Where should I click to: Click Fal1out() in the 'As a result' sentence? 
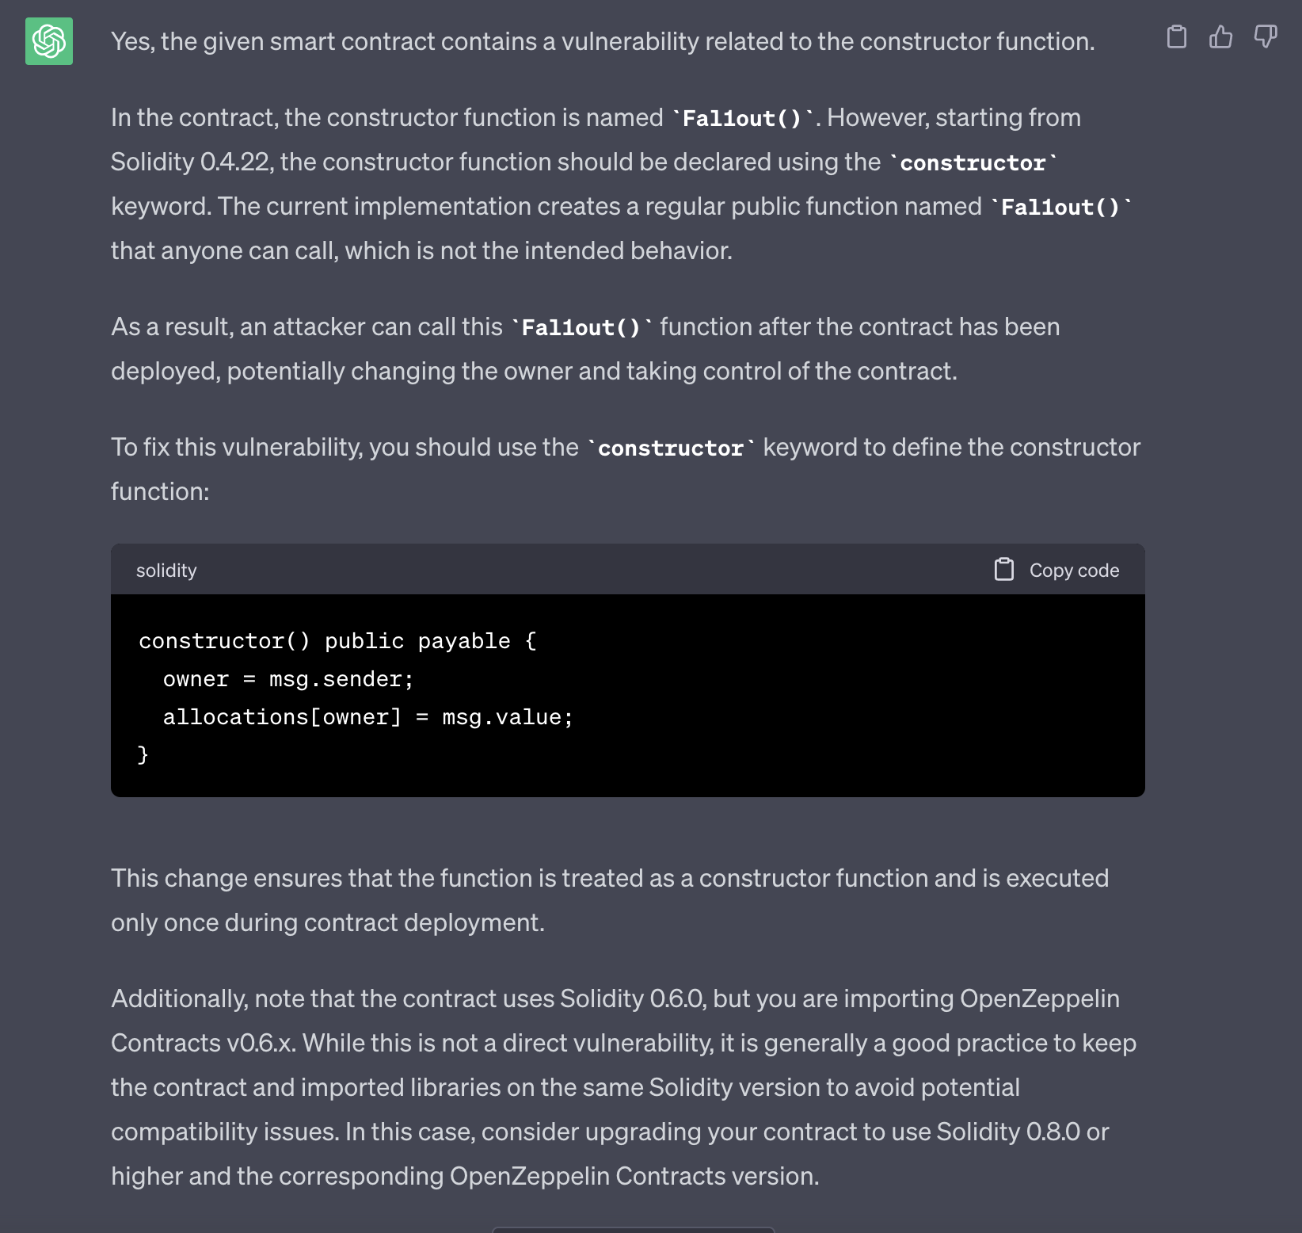point(581,327)
